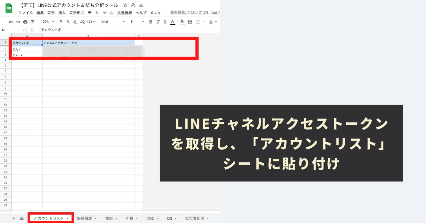Open the Arial font family dropdown
The height and width of the screenshot is (223, 426).
113,22
